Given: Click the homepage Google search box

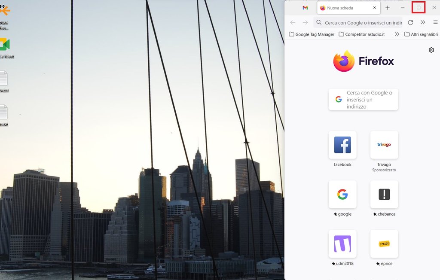Looking at the screenshot, I should (x=364, y=99).
